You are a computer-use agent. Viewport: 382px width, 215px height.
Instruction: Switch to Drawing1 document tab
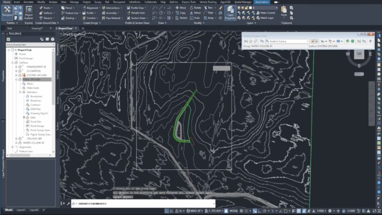[x=37, y=29]
